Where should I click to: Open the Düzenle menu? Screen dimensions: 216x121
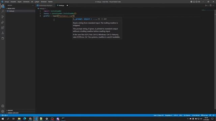click(13, 2)
